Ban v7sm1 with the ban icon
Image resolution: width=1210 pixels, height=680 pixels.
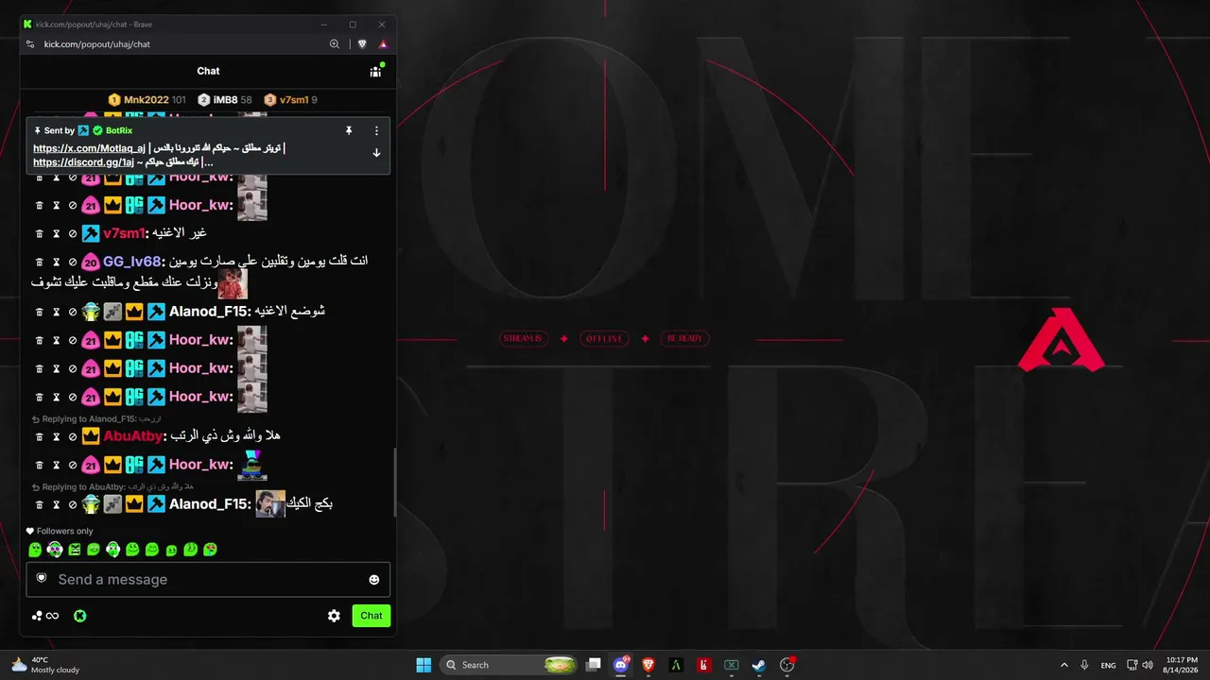[x=72, y=233]
